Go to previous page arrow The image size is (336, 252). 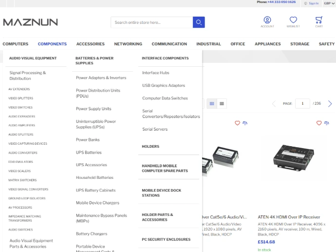(x=274, y=104)
